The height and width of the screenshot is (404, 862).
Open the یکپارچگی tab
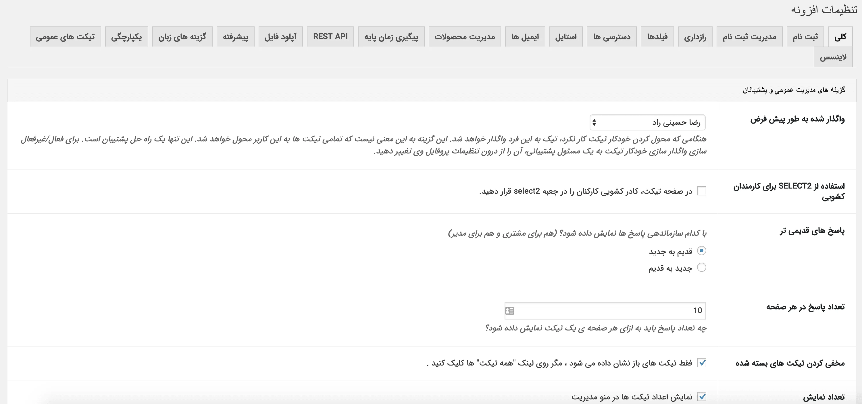126,36
